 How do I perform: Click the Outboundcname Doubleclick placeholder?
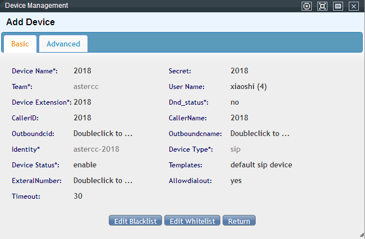(260, 134)
